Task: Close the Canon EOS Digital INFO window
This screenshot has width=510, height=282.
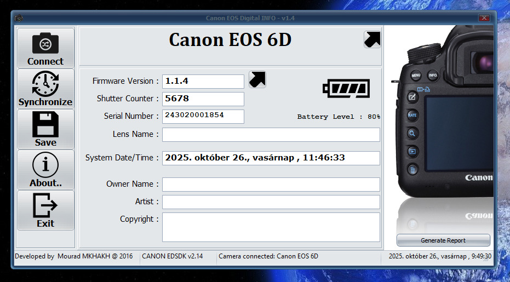Action: click(x=484, y=18)
